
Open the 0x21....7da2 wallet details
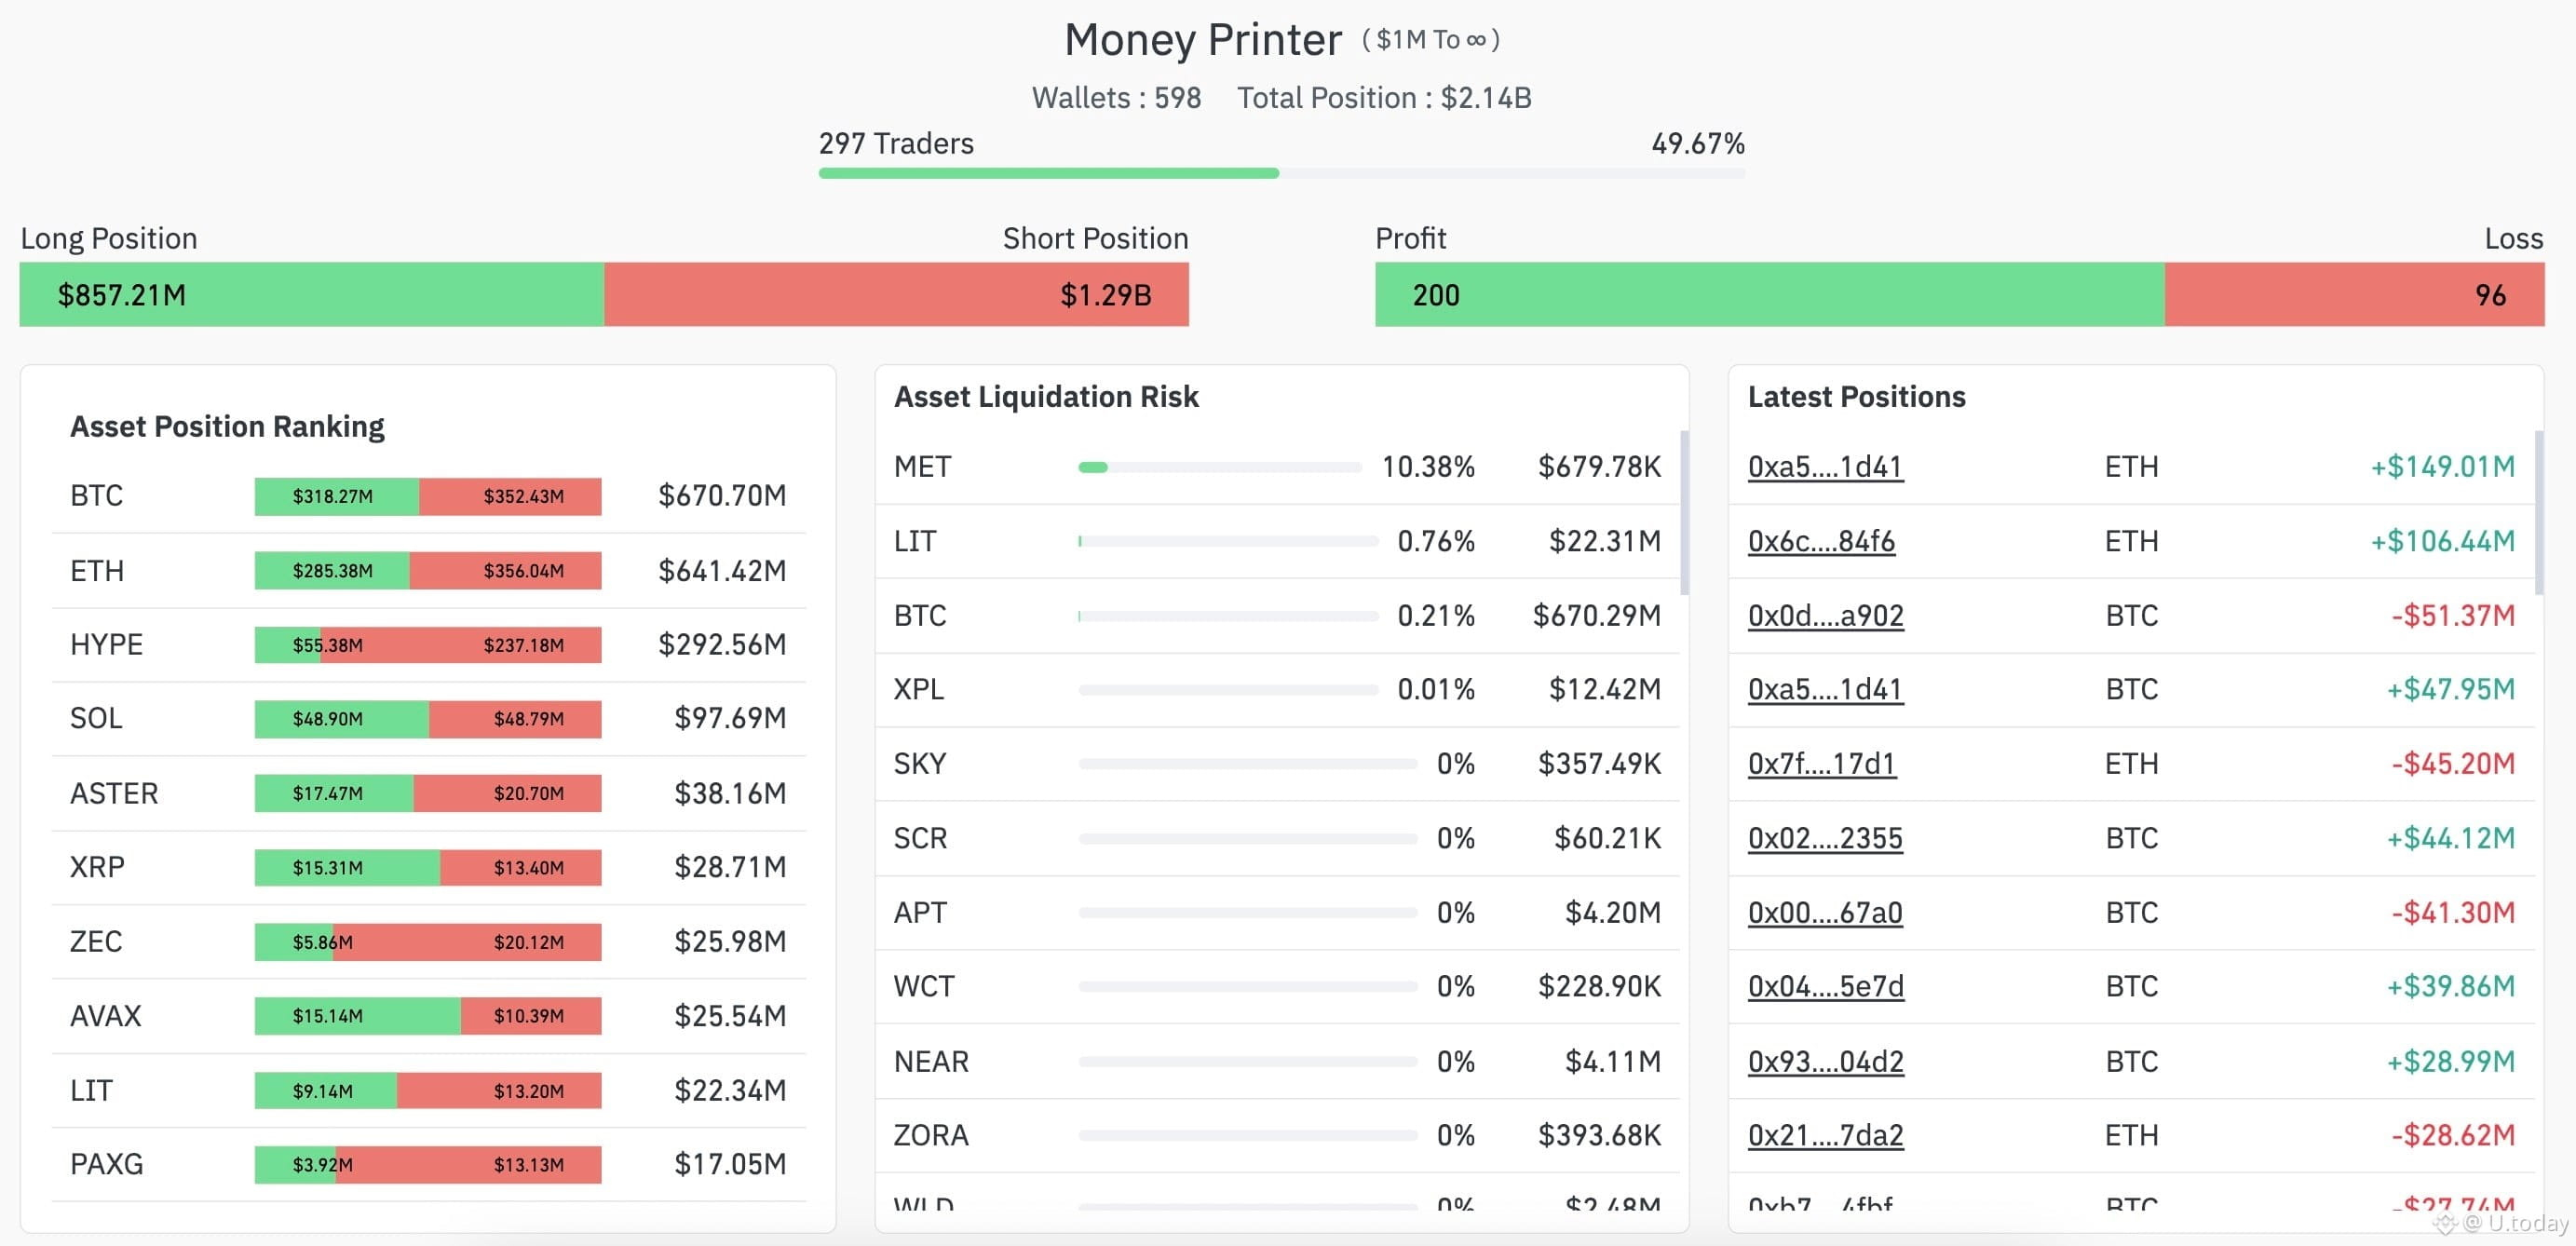[1825, 1135]
